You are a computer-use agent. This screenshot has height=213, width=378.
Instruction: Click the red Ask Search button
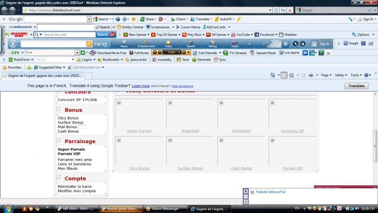click(x=106, y=35)
